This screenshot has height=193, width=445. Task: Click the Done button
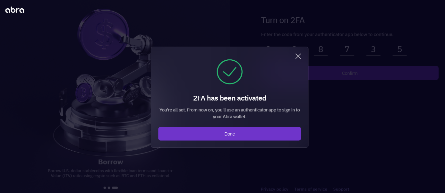pyautogui.click(x=229, y=134)
